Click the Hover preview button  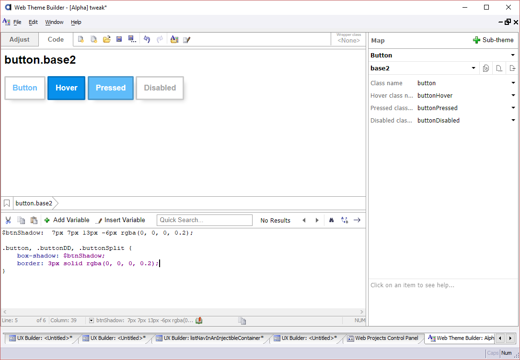click(x=66, y=88)
